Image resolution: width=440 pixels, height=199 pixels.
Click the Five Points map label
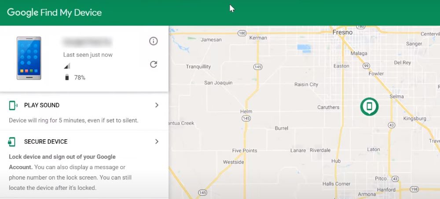pyautogui.click(x=244, y=151)
